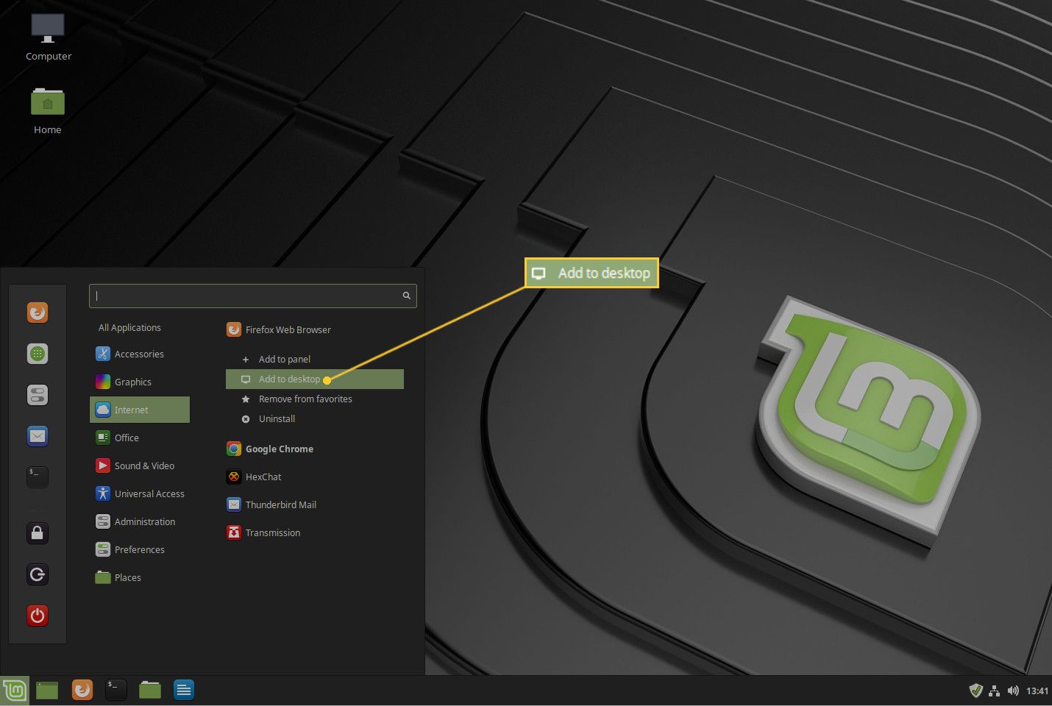Click the red power button icon

point(38,616)
